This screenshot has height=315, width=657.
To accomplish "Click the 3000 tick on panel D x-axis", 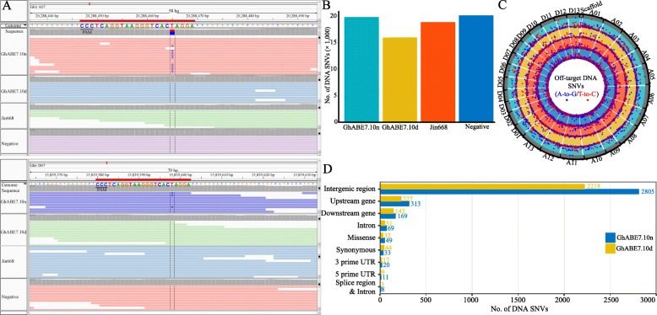I will click(x=648, y=300).
